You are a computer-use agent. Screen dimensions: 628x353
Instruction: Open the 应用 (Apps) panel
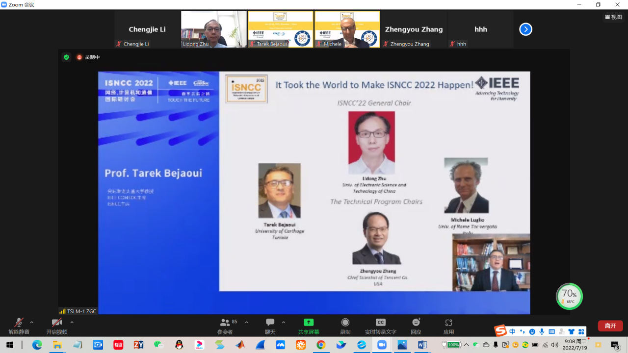449,324
